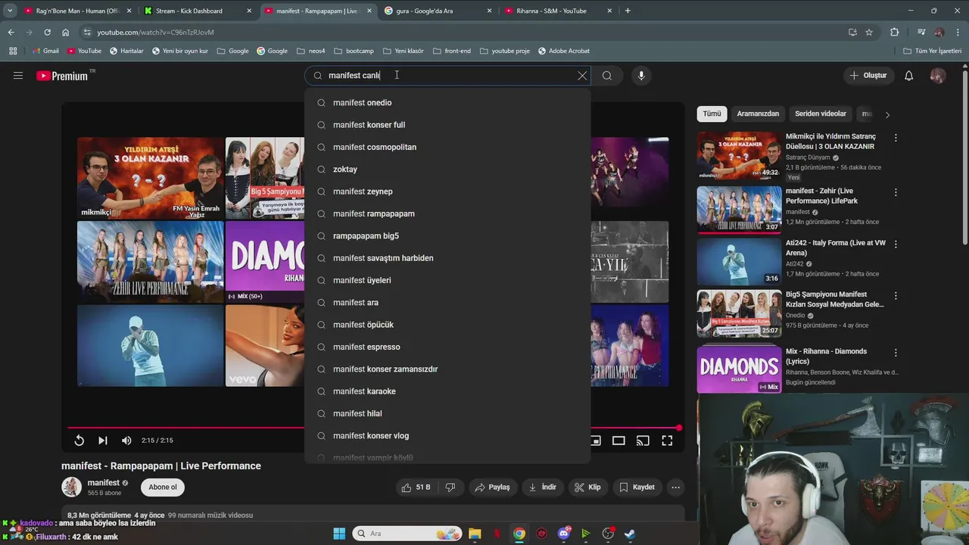This screenshot has height=545, width=969.
Task: Start voice search with microphone icon
Action: [641, 76]
